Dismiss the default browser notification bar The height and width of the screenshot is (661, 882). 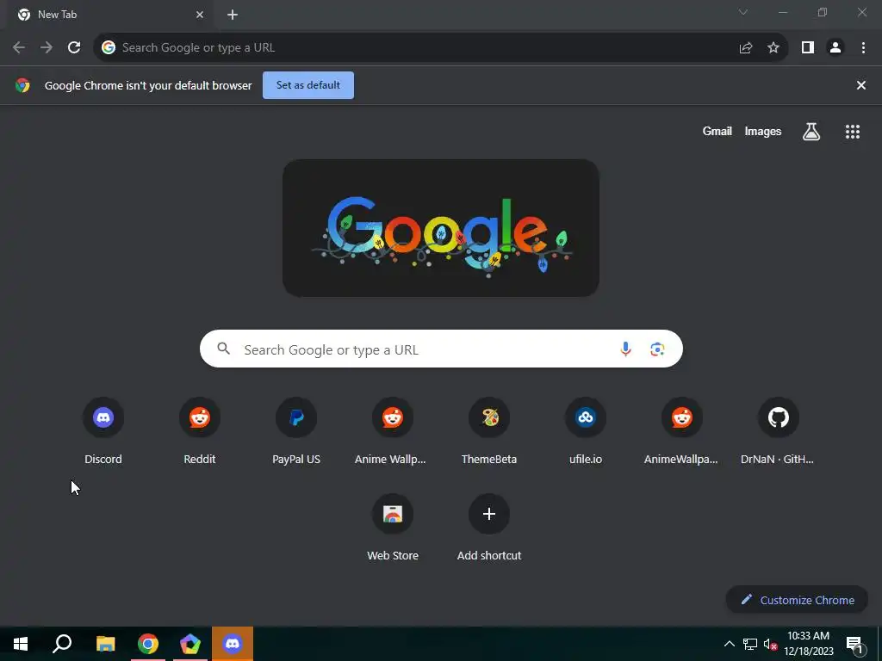861,85
